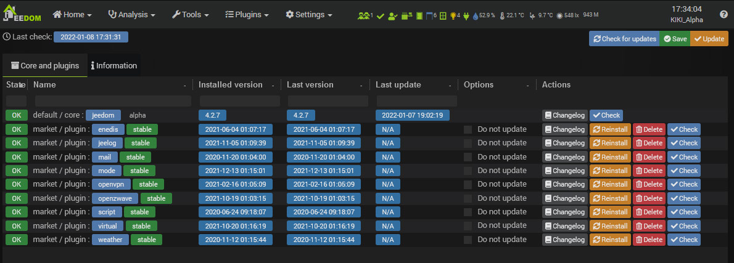This screenshot has height=263, width=734.
Task: Sort by the Options column header
Action: 479,84
